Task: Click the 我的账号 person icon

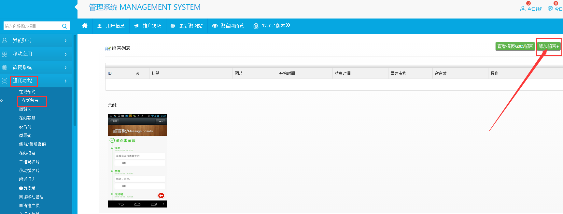Action: 5,41
